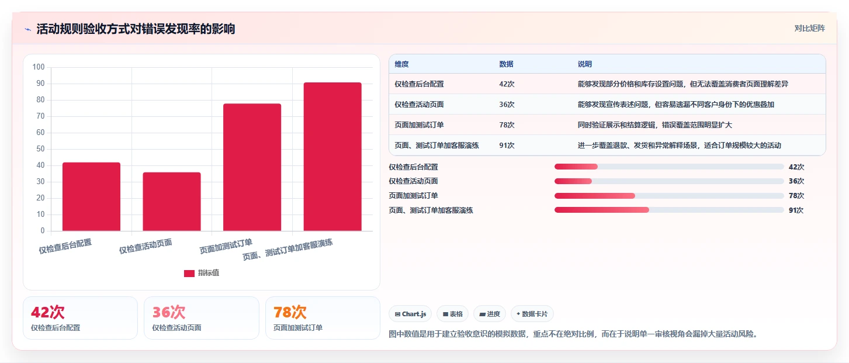Viewport: 849px width, 363px height.
Task: Open the 36次 stat card
Action: [x=201, y=318]
